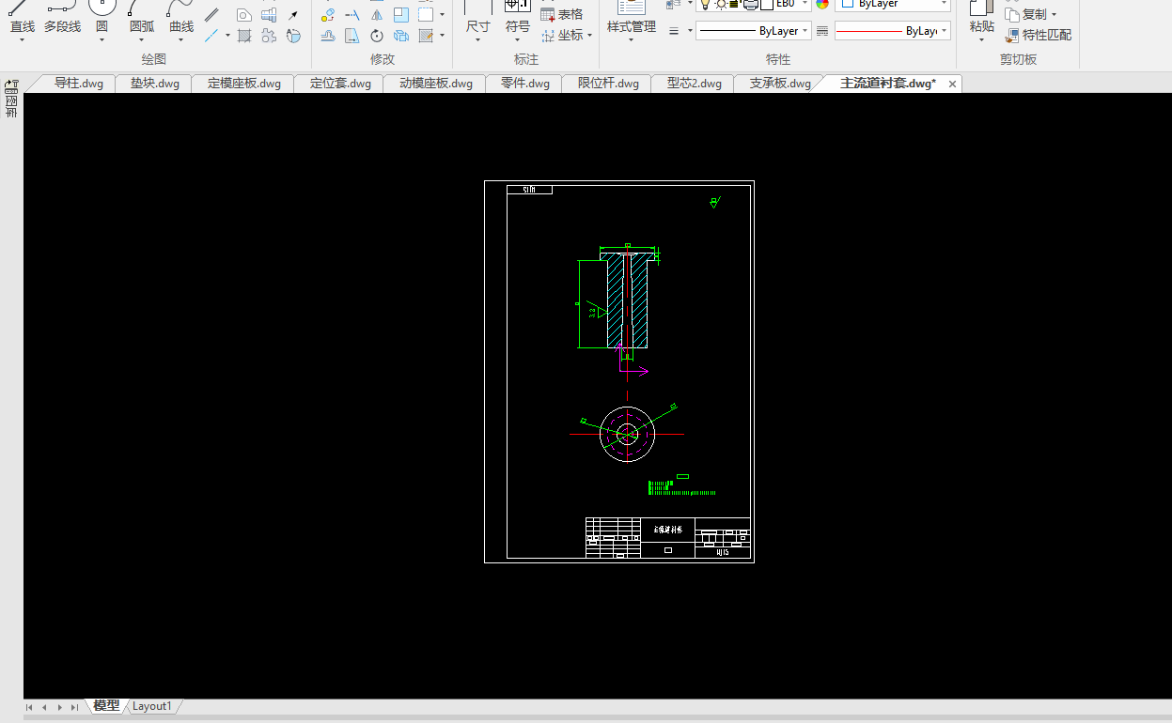Toggle layer light bulb on/off icon
The image size is (1172, 723).
pos(705,4)
